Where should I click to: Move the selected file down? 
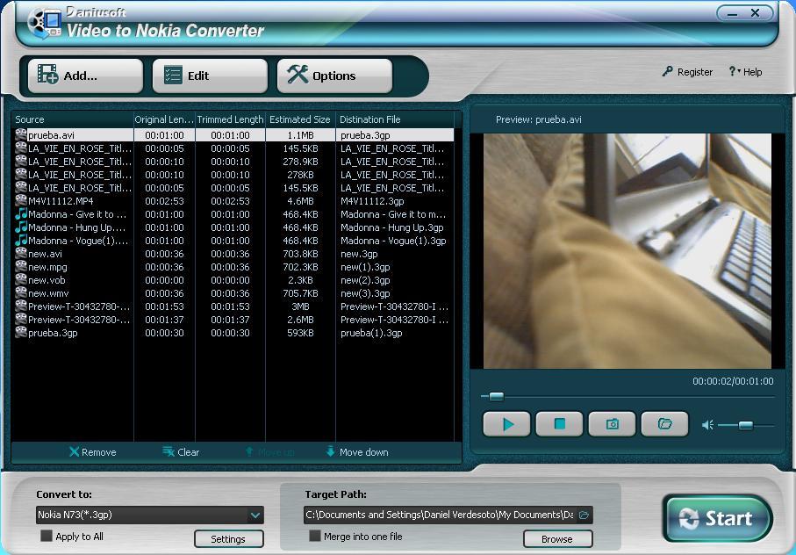[357, 452]
